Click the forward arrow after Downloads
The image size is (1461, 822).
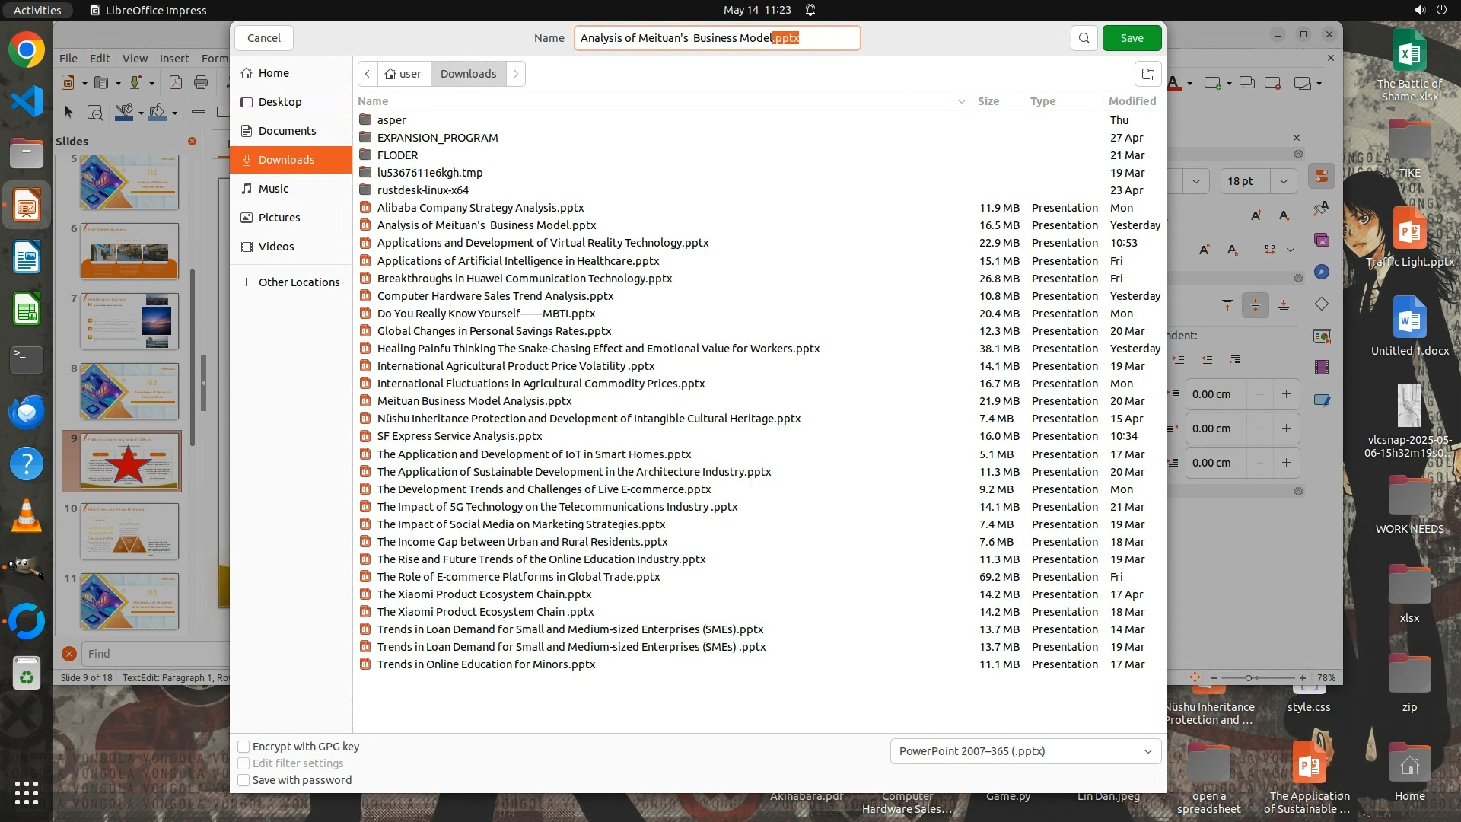516,74
